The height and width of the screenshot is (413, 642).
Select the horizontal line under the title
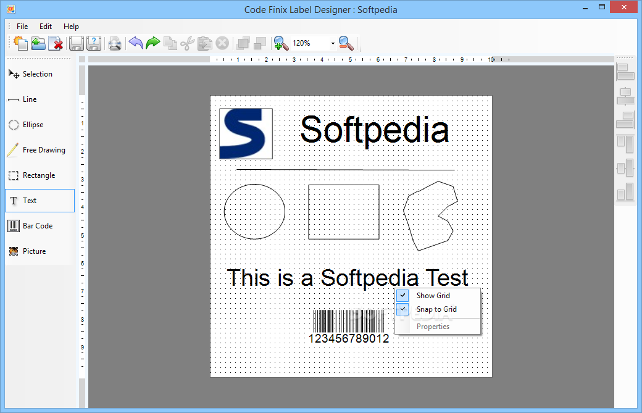click(345, 169)
